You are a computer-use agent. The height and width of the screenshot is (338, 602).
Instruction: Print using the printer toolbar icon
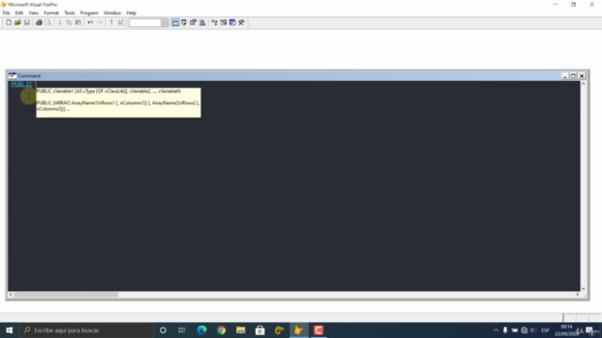click(39, 23)
